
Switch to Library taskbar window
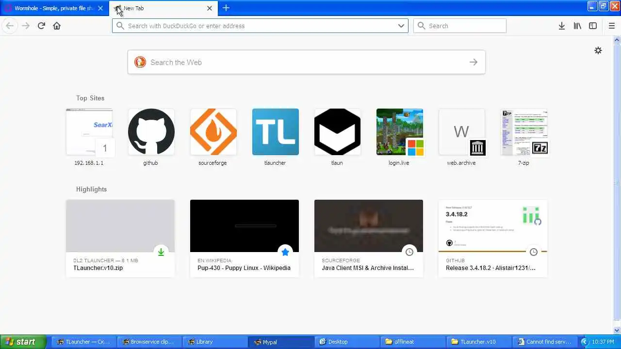[x=215, y=342]
